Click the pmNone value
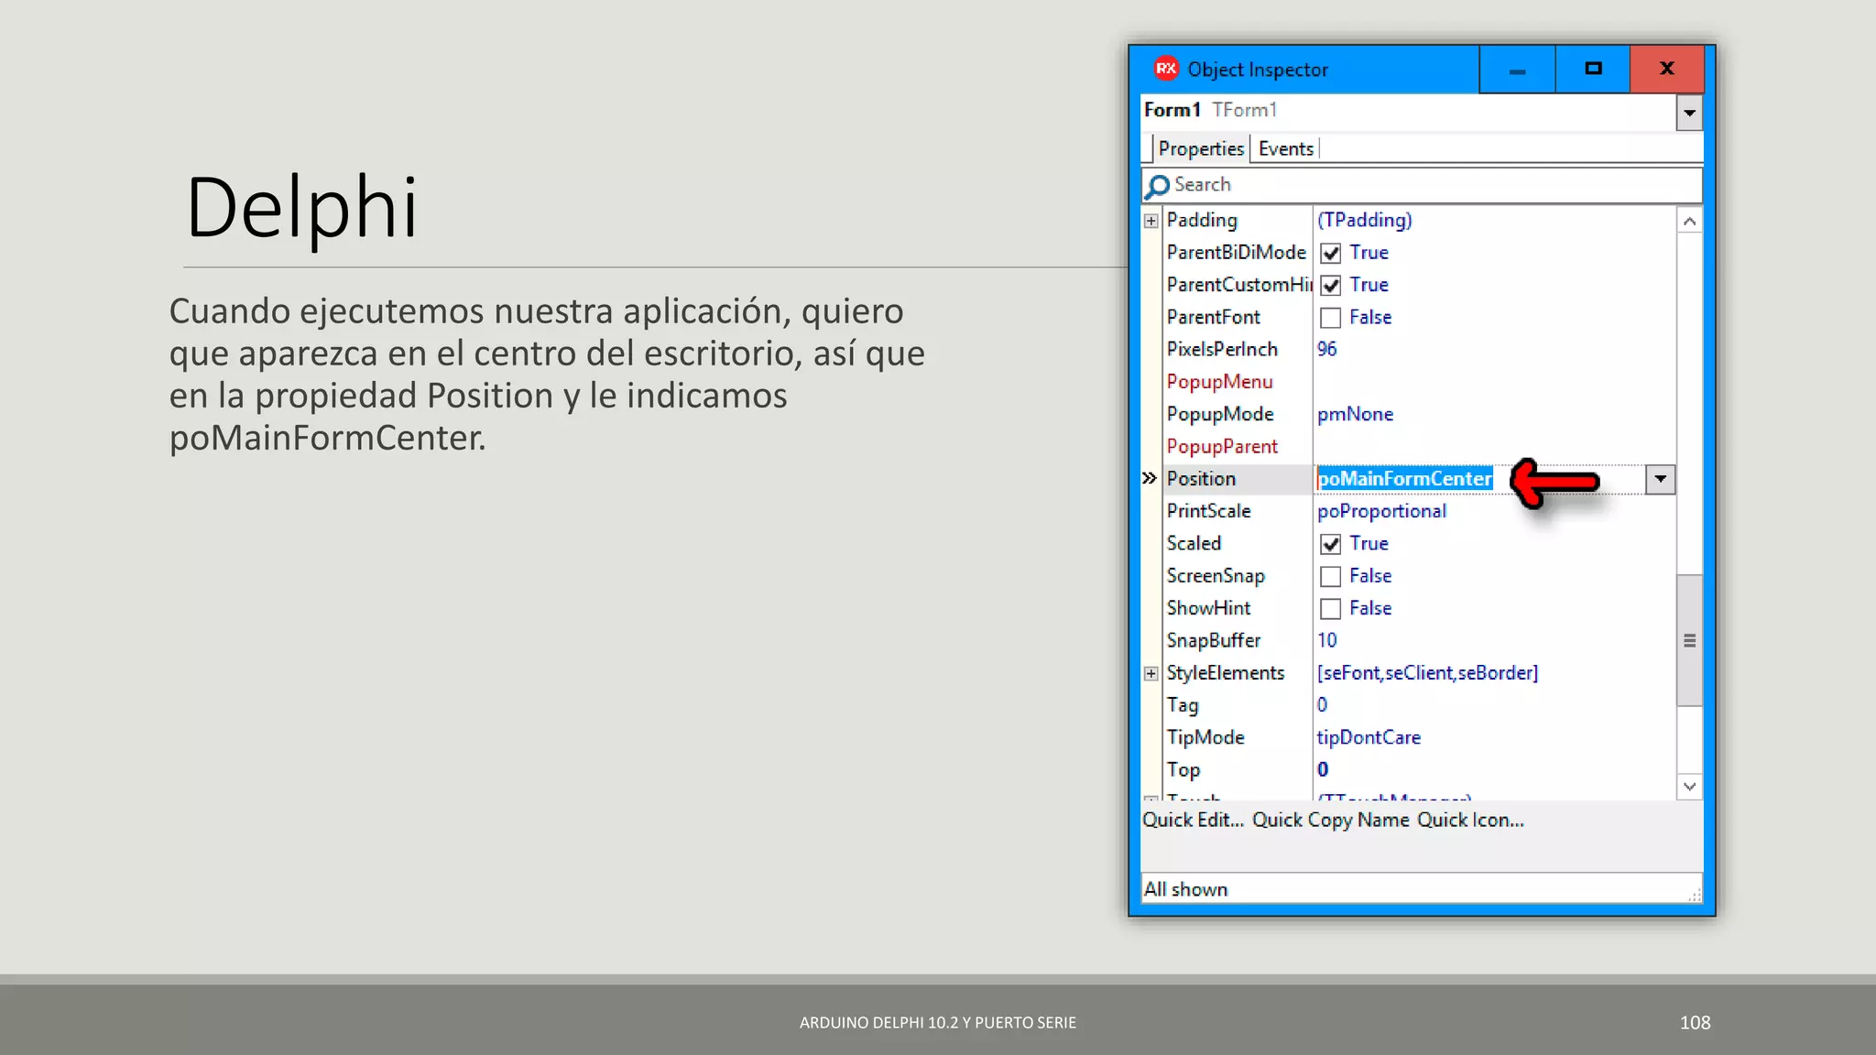The width and height of the screenshot is (1876, 1055). tap(1355, 415)
